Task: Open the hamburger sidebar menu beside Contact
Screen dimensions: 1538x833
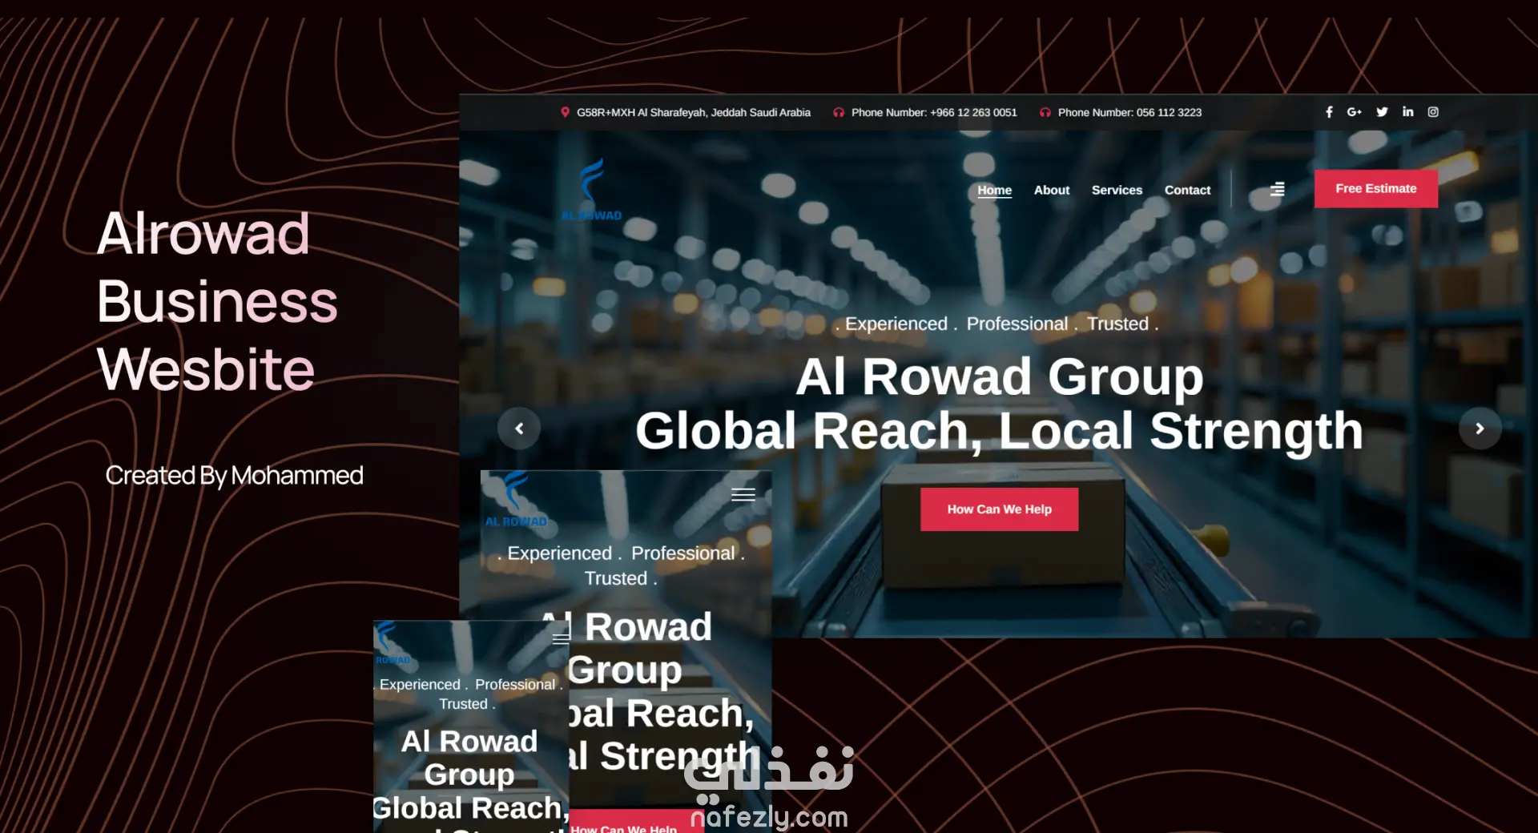Action: pos(1278,190)
